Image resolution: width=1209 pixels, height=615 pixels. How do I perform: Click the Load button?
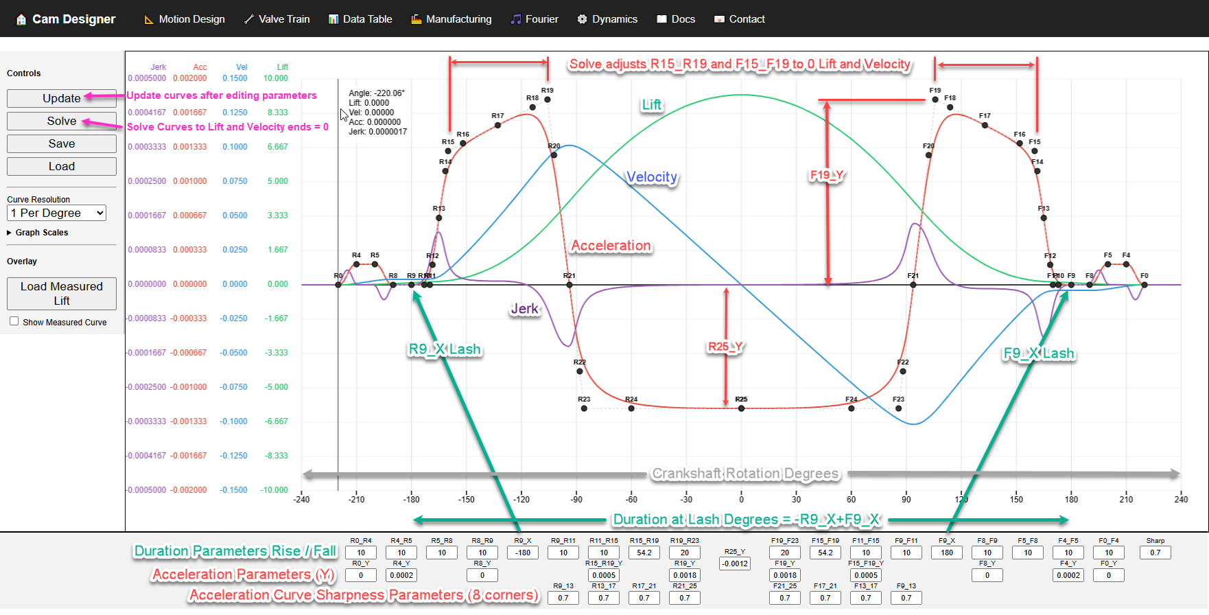click(x=62, y=166)
